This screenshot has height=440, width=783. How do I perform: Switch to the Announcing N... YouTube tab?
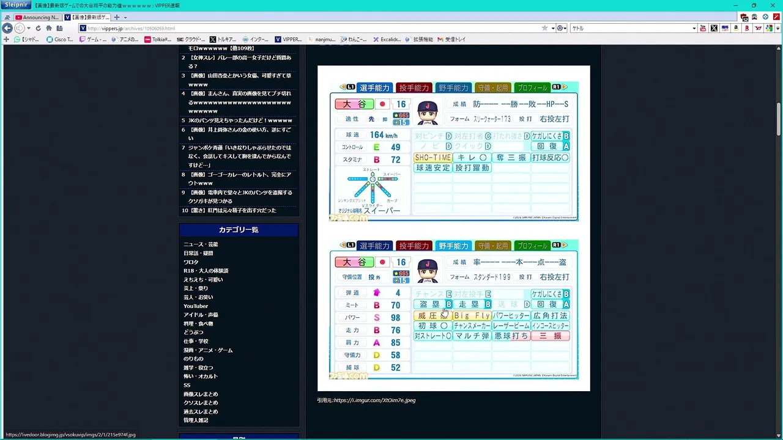[x=37, y=17]
